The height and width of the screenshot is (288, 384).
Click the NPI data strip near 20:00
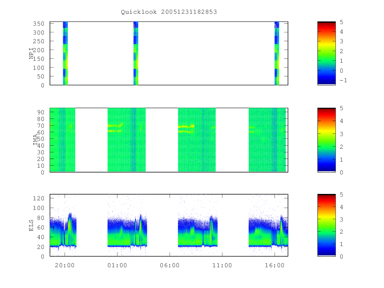pos(65,53)
